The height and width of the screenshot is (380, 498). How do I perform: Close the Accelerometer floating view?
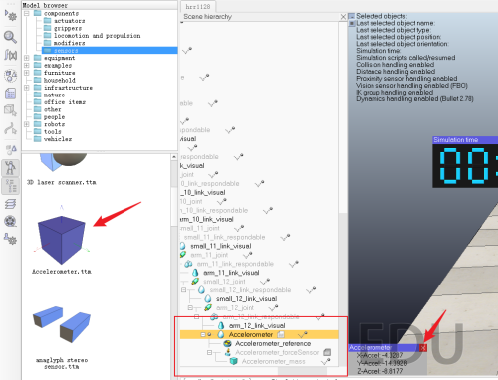point(422,348)
